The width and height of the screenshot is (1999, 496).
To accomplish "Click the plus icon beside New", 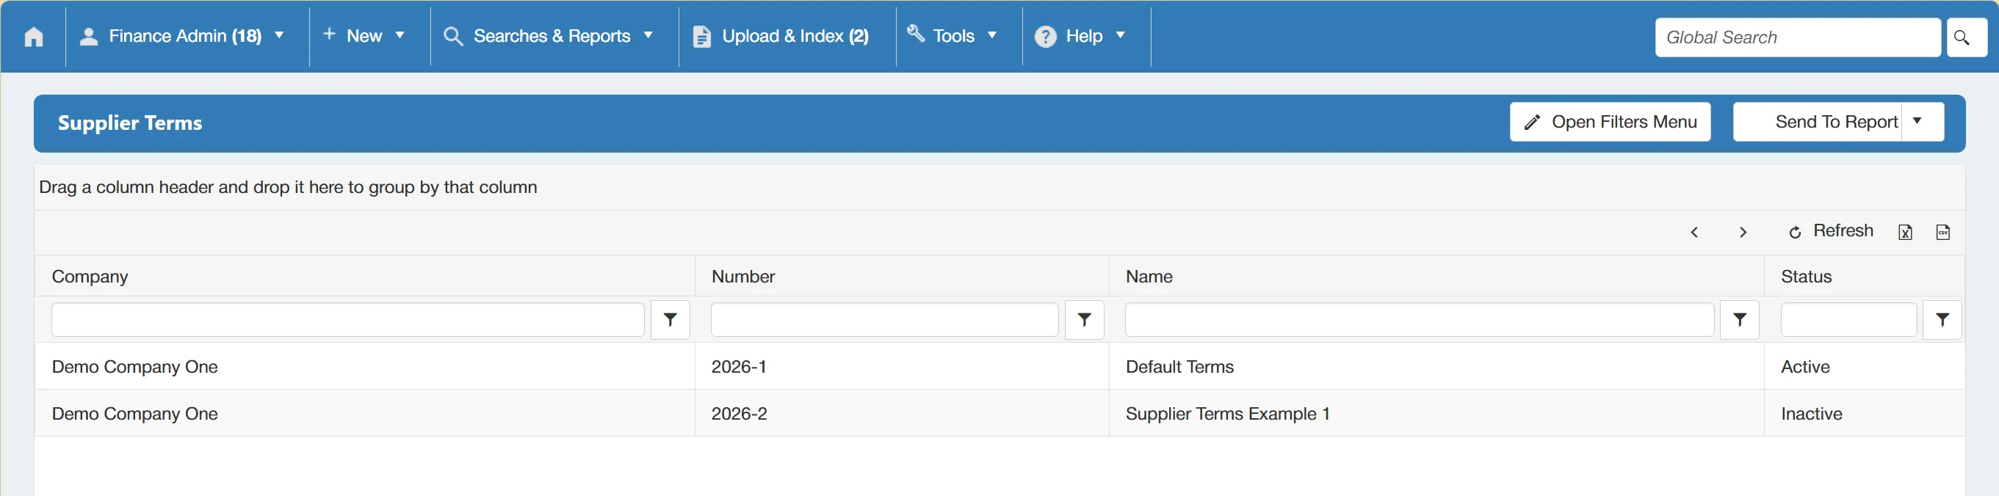I will [329, 34].
